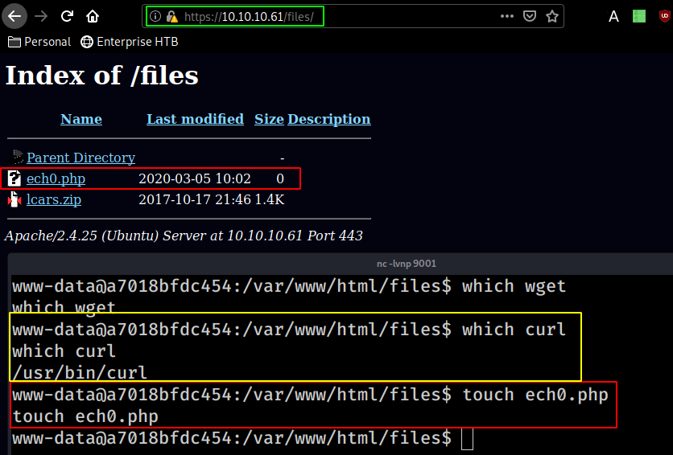Image resolution: width=673 pixels, height=455 pixels.
Task: Save page to Pocket icon
Action: [530, 16]
